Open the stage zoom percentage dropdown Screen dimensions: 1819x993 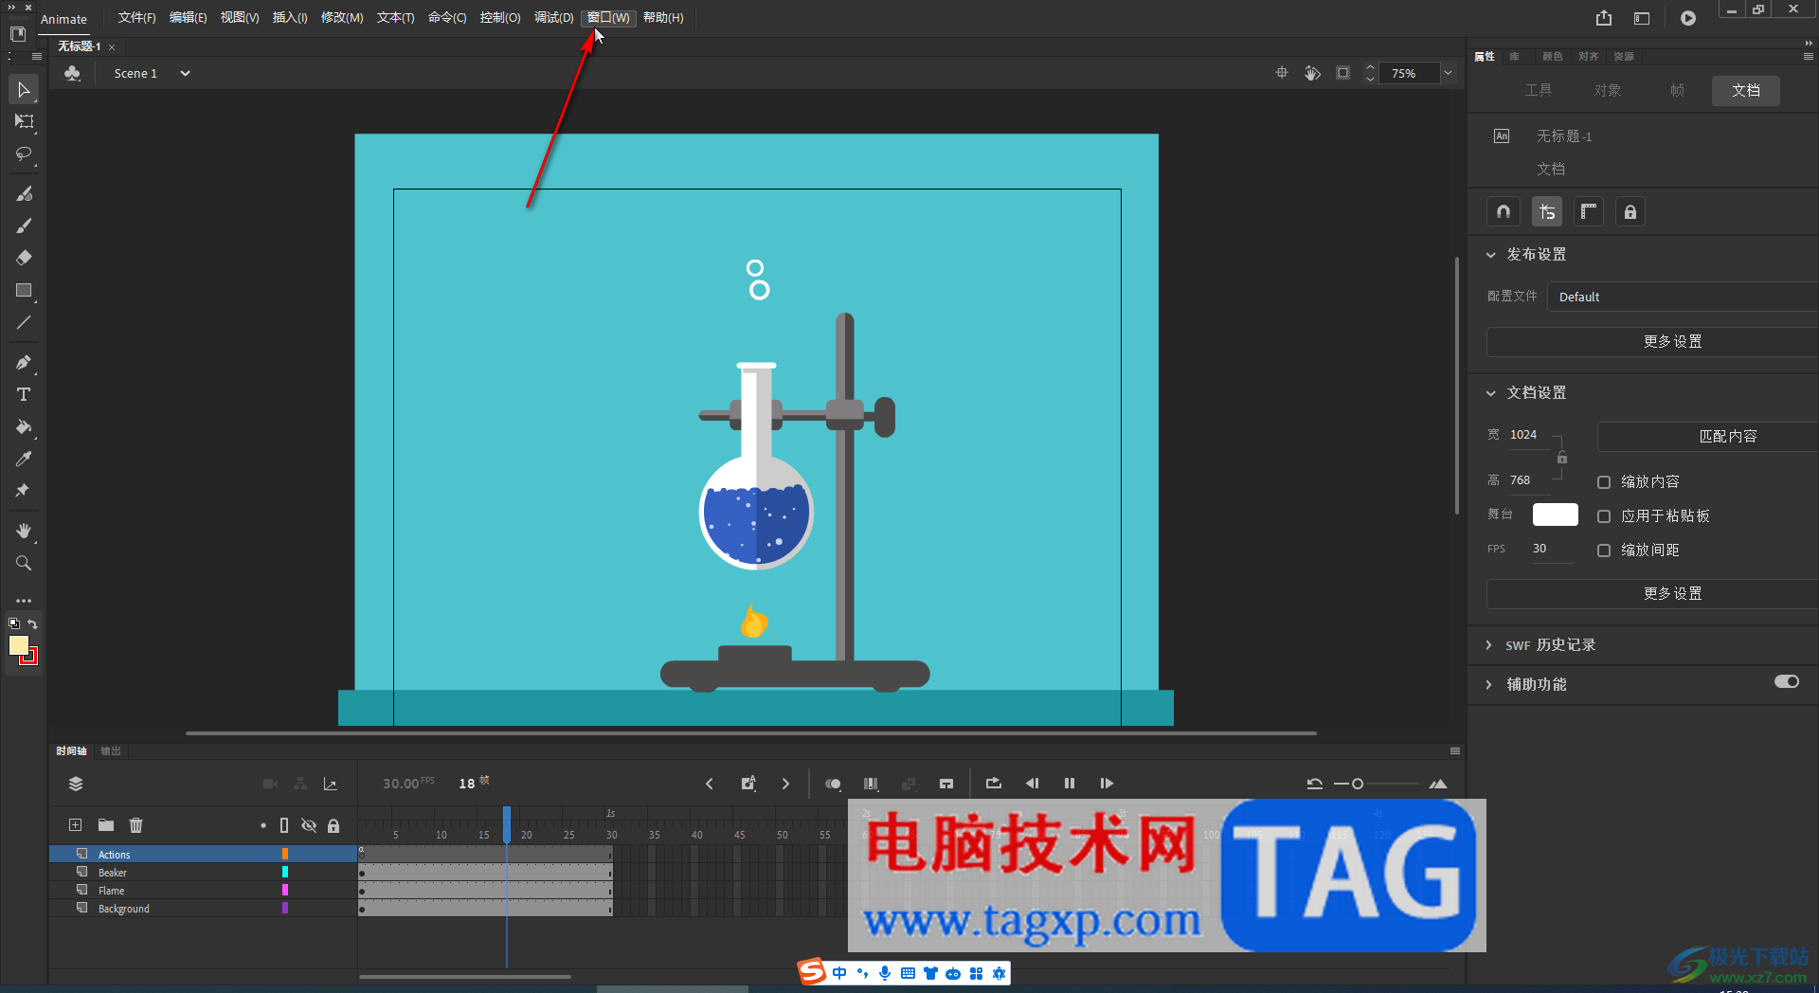(x=1448, y=73)
